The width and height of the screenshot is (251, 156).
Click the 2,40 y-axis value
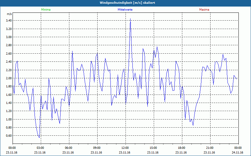(9, 62)
